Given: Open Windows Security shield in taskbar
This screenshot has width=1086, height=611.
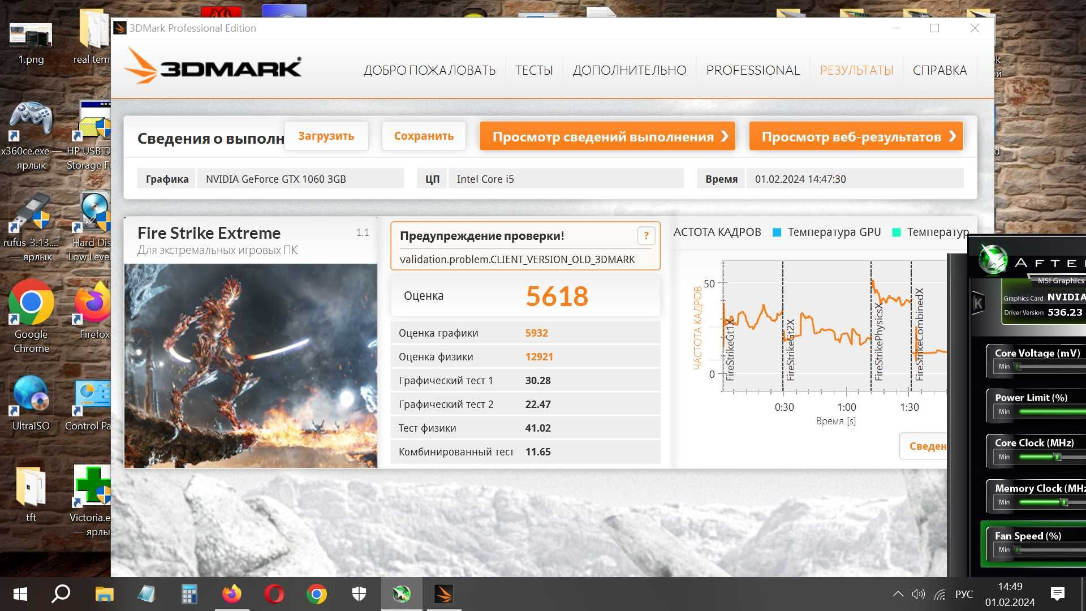Looking at the screenshot, I should pyautogui.click(x=359, y=594).
